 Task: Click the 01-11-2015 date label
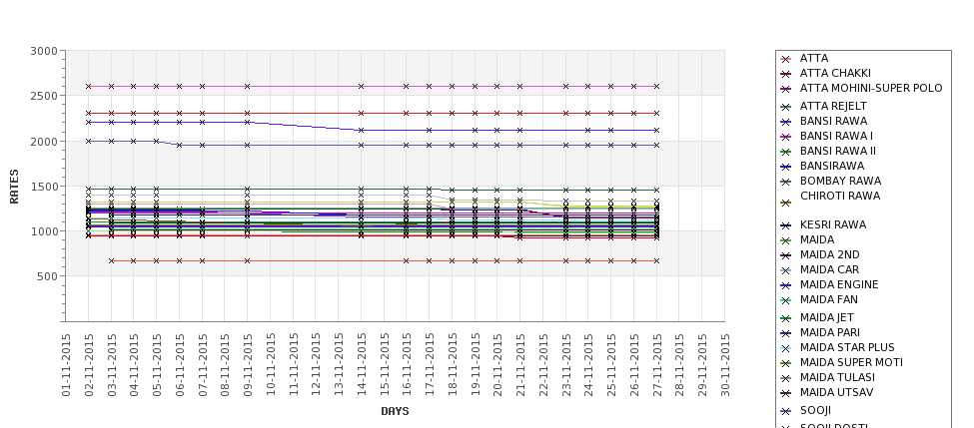tap(66, 365)
